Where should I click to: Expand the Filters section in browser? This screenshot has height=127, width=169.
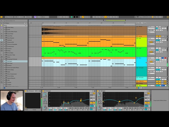point(4,23)
